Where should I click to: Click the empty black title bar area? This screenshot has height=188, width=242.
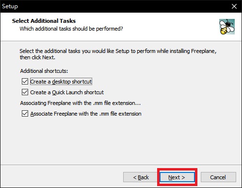[123, 6]
